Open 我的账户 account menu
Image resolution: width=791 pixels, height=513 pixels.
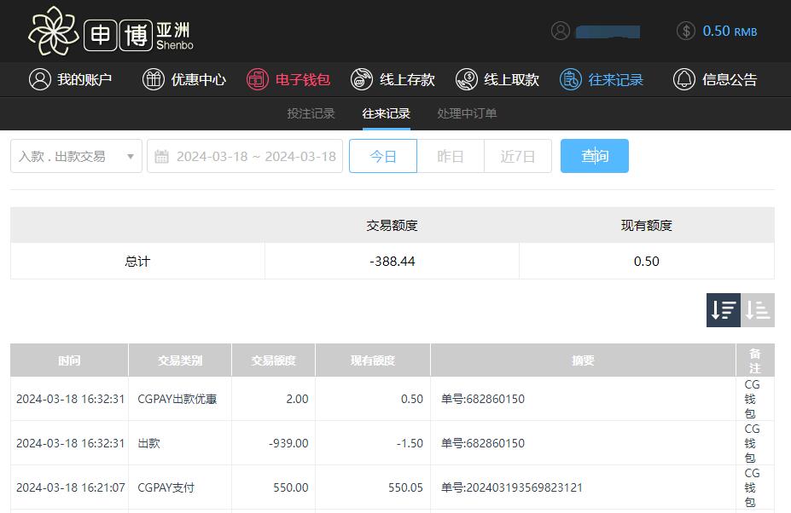71,79
